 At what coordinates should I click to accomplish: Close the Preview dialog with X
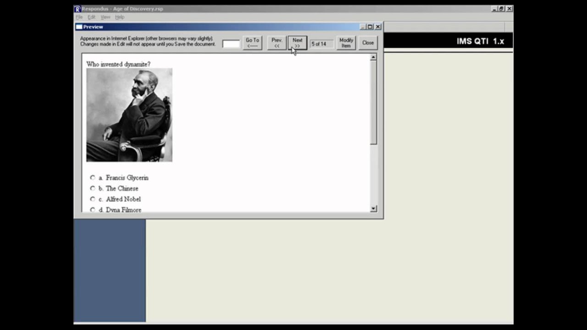pyautogui.click(x=378, y=27)
